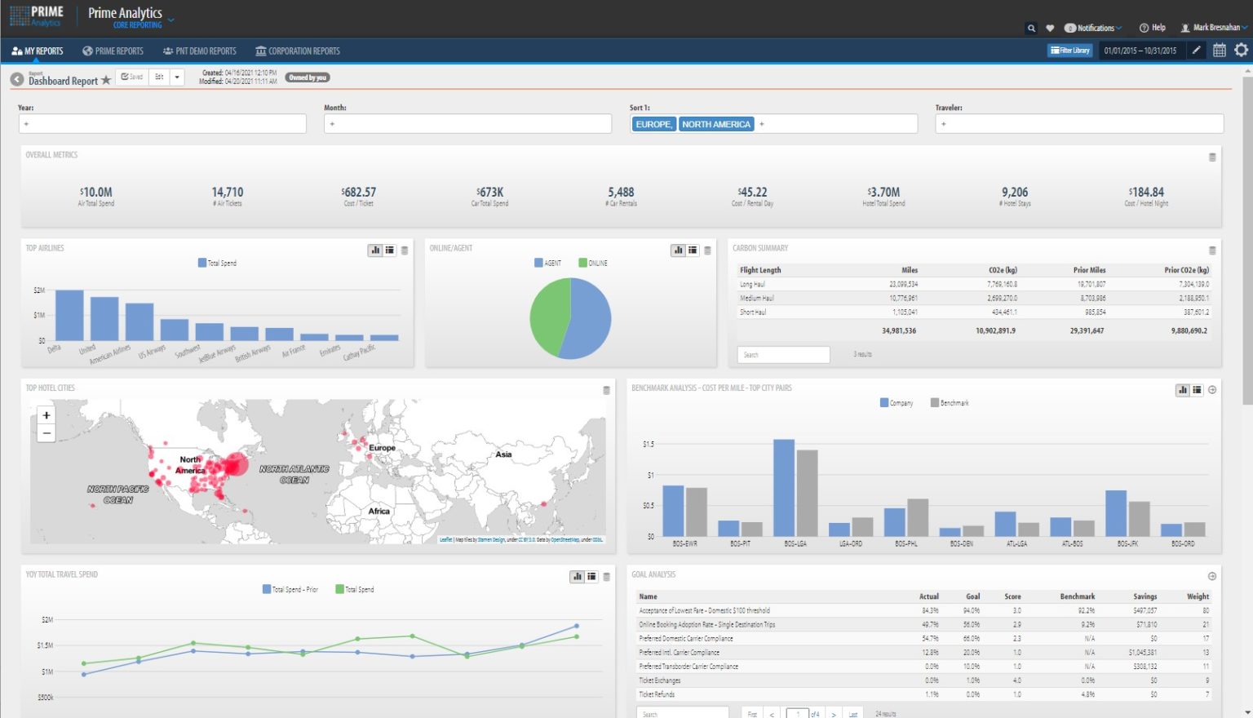This screenshot has height=718, width=1253.
Task: Click Last on Goal Analysis pagination
Action: click(x=852, y=713)
